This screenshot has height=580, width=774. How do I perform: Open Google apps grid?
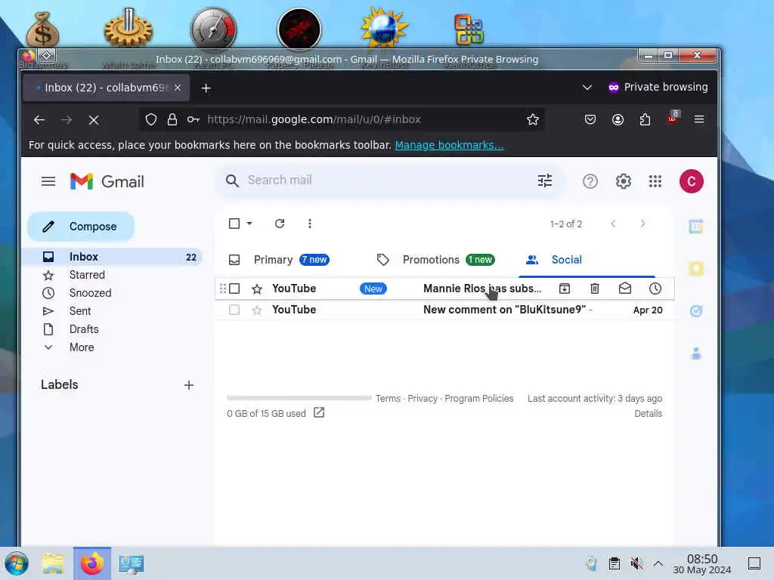[655, 181]
